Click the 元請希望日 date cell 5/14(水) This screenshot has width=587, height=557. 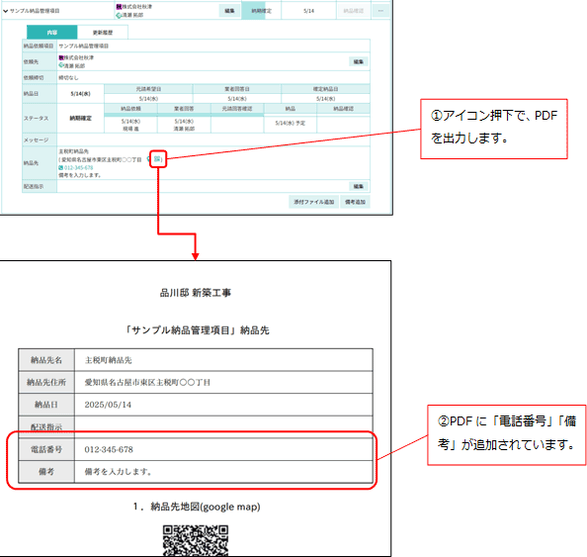(148, 99)
